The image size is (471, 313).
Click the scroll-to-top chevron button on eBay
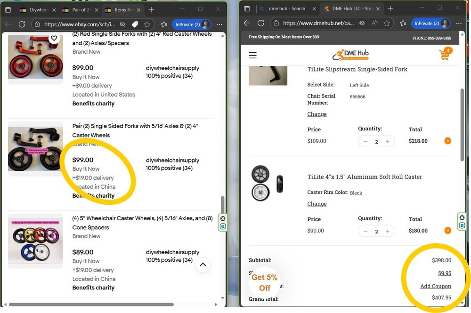(x=203, y=265)
